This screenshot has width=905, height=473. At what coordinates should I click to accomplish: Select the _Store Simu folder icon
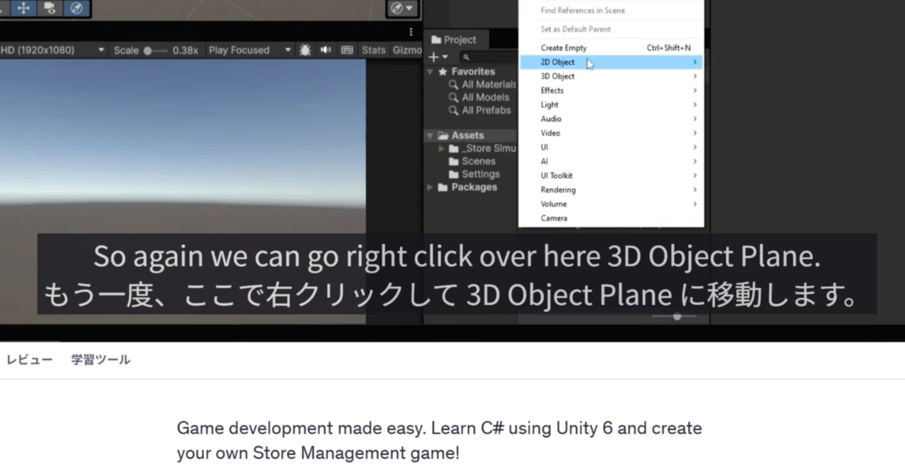coord(454,149)
